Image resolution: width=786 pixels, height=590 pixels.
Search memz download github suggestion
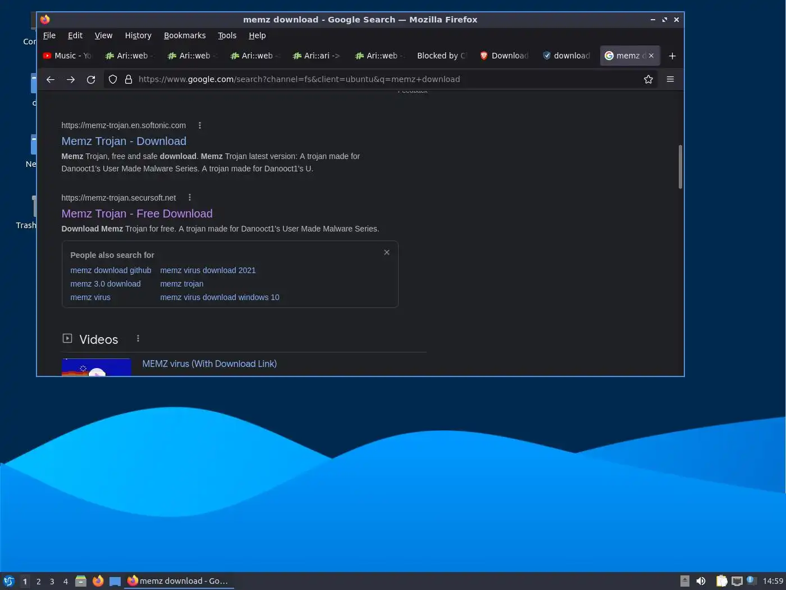click(x=111, y=270)
